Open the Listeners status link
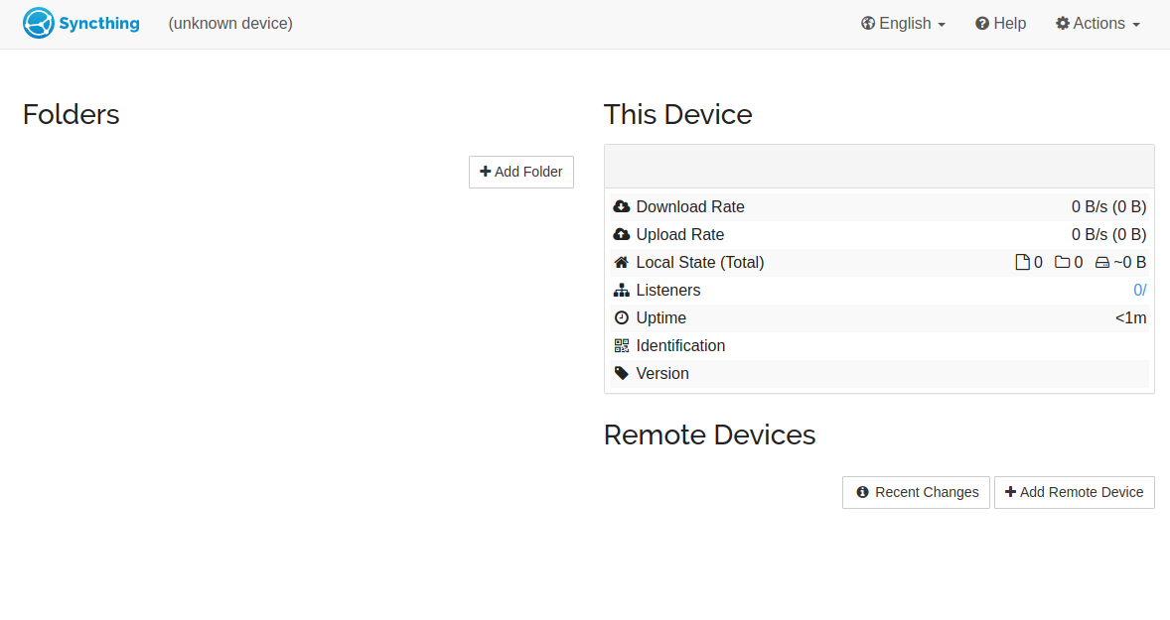Viewport: 1170px width, 620px height. (1140, 290)
